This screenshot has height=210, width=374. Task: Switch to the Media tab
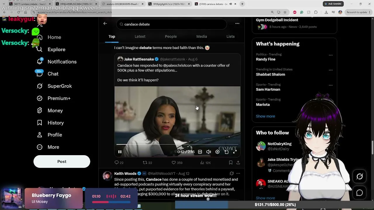click(202, 36)
